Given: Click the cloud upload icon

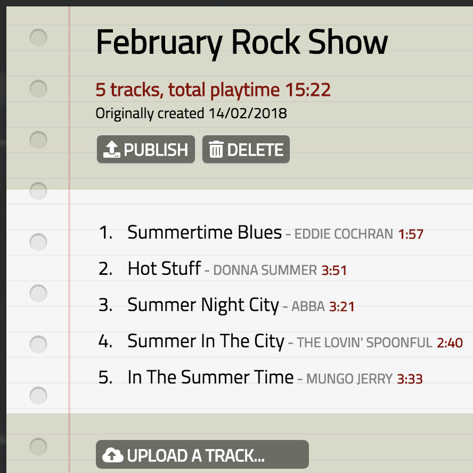Looking at the screenshot, I should (112, 455).
